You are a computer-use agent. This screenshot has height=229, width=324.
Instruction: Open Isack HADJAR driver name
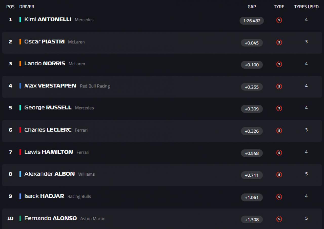pyautogui.click(x=44, y=196)
